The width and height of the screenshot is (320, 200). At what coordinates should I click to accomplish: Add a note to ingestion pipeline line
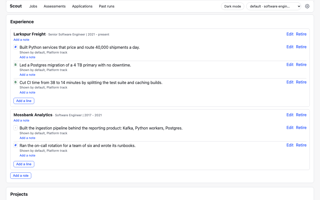[x=27, y=138]
